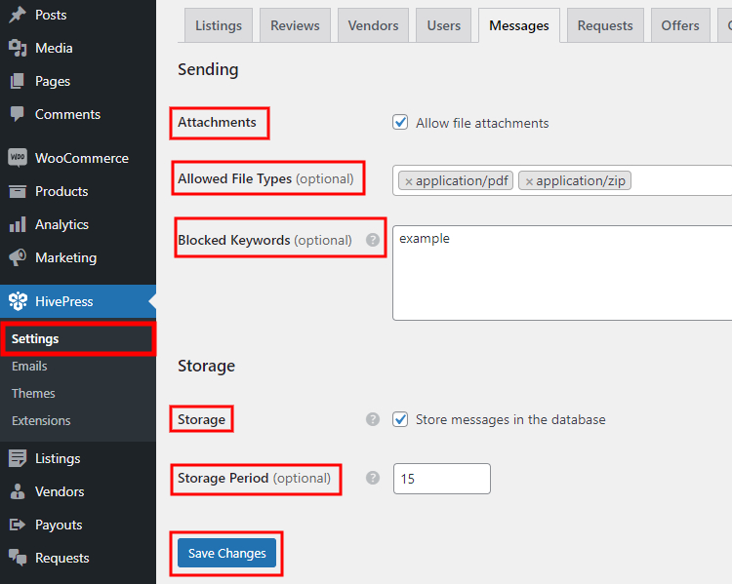Click the Analytics bar chart icon
The width and height of the screenshot is (732, 584).
tap(18, 224)
